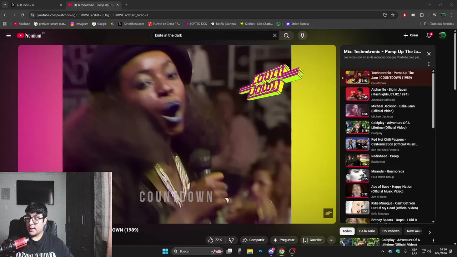Click the 'Miranda! - Enamorada' playlist title

pyautogui.click(x=387, y=171)
